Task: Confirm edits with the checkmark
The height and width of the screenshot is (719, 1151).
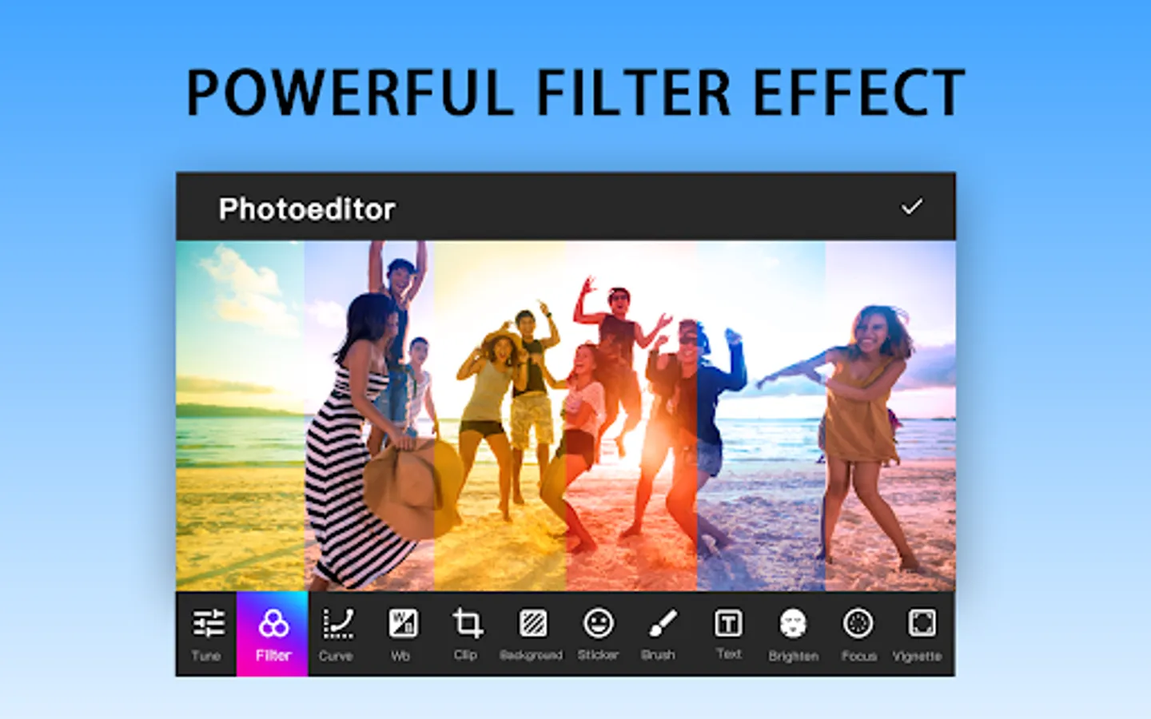Action: 912,207
